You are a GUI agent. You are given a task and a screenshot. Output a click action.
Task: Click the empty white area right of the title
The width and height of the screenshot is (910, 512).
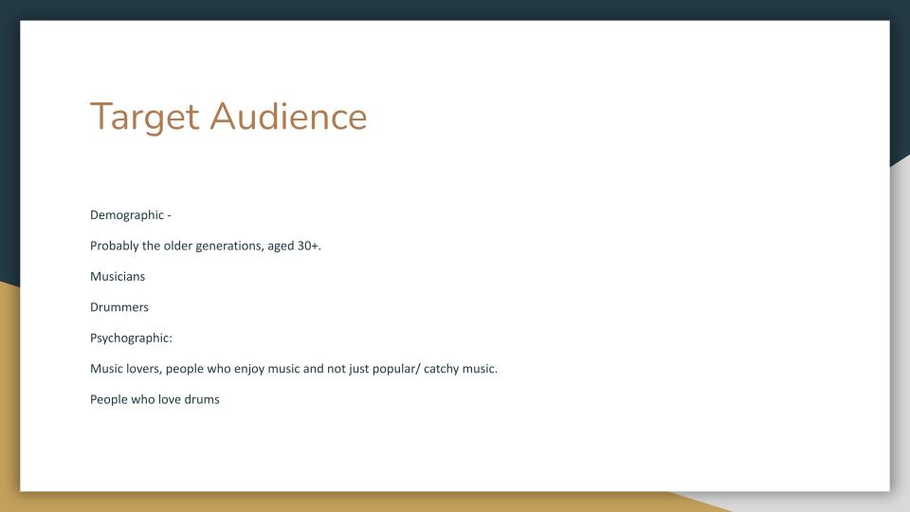(616, 118)
